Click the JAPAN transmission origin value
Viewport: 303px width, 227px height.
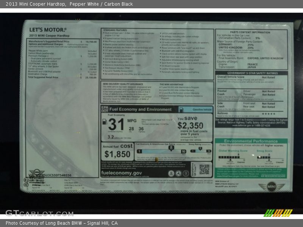[251, 67]
